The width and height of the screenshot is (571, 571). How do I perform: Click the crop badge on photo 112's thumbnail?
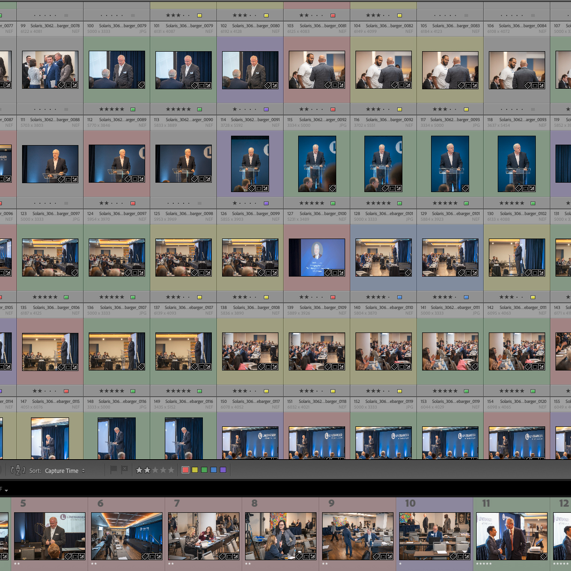click(x=135, y=179)
